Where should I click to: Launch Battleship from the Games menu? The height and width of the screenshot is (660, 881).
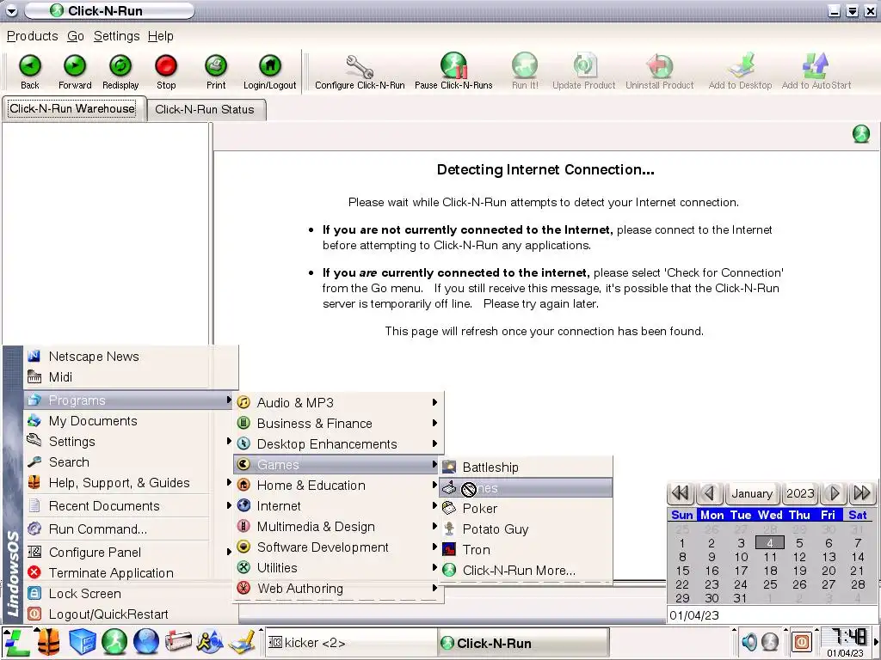(x=526, y=467)
